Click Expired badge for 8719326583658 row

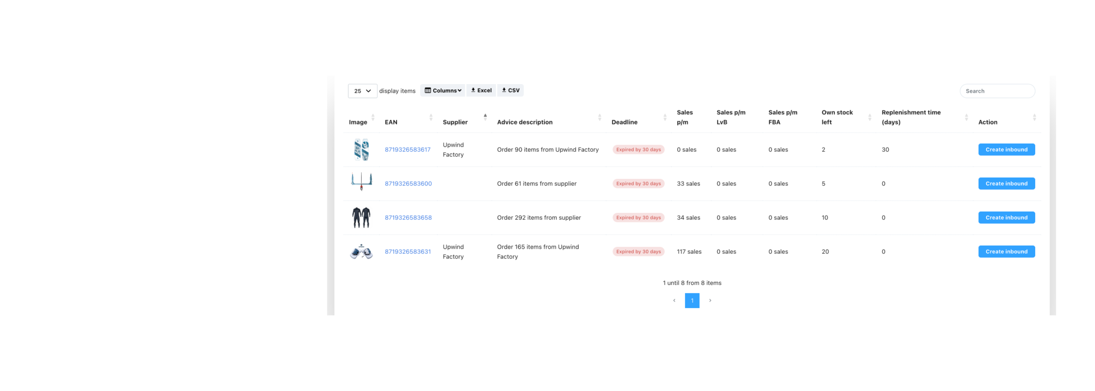(638, 218)
